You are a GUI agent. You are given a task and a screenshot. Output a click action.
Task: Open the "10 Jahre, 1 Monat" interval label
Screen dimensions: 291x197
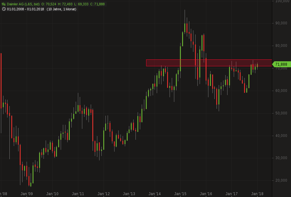[x=62, y=9]
